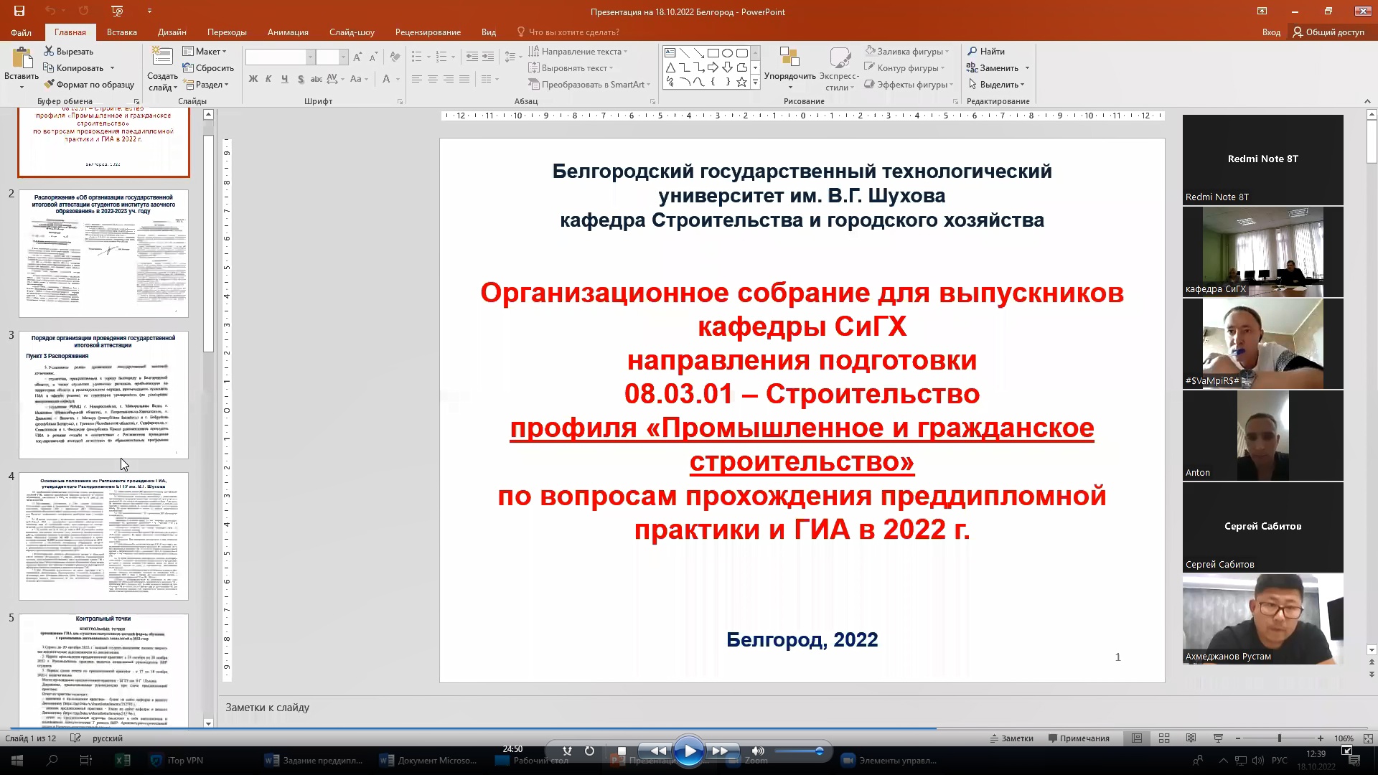
Task: Click the Save floppy disk icon
Action: pos(19,11)
